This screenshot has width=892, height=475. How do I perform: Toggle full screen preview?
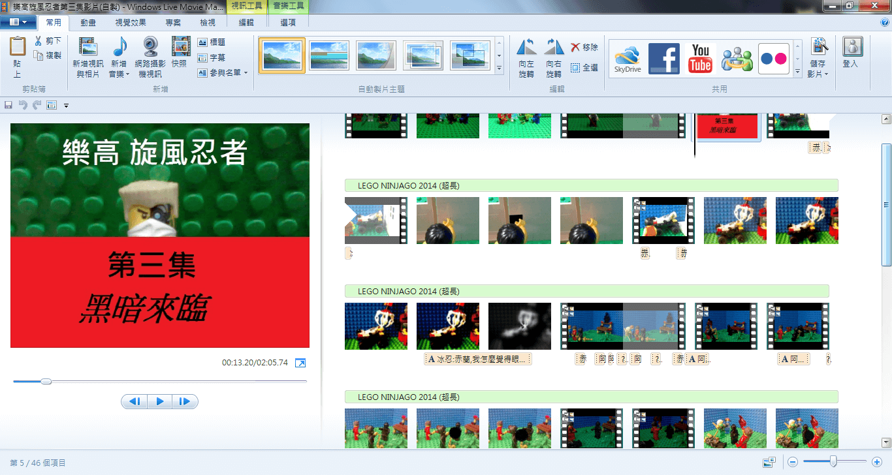(300, 363)
